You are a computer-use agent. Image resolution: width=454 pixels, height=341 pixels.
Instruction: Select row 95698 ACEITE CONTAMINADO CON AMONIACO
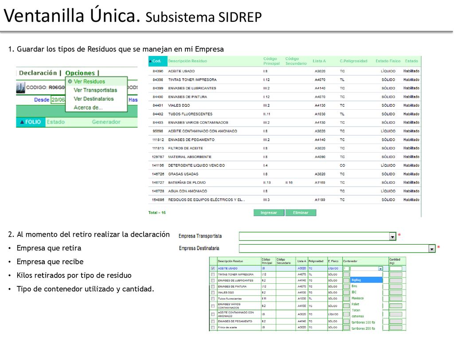tap(285, 131)
